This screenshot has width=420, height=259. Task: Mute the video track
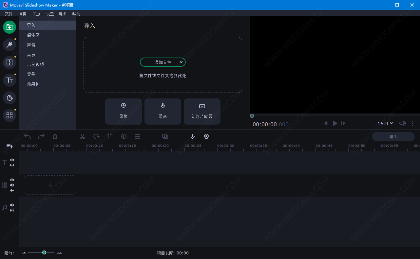point(12,185)
